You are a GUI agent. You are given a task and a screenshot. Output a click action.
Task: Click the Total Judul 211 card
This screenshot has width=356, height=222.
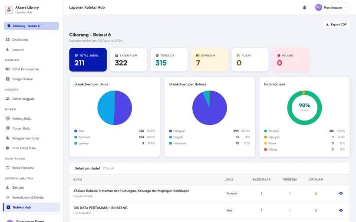click(88, 60)
